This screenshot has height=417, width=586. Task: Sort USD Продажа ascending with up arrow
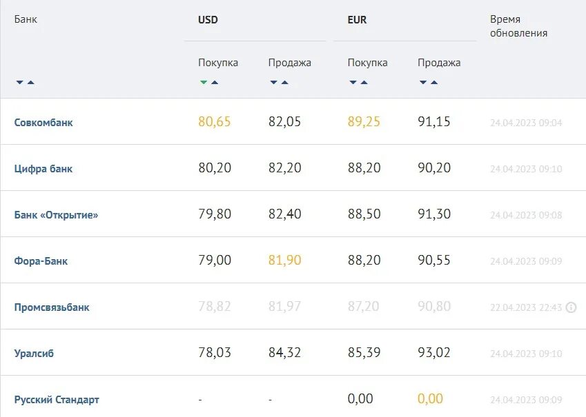pos(285,83)
